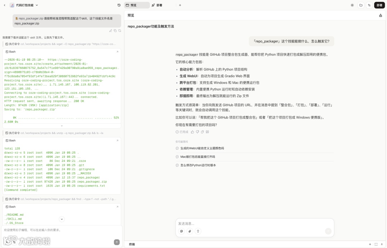
Task: Switch to the 预览 tab
Action: coord(137,5)
